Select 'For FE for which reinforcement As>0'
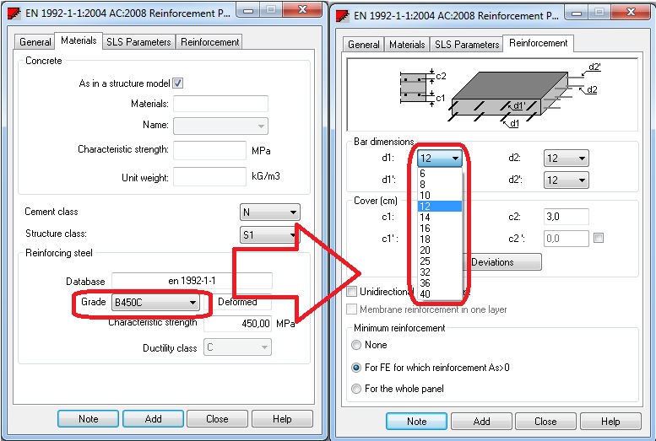656x441 pixels. [356, 368]
